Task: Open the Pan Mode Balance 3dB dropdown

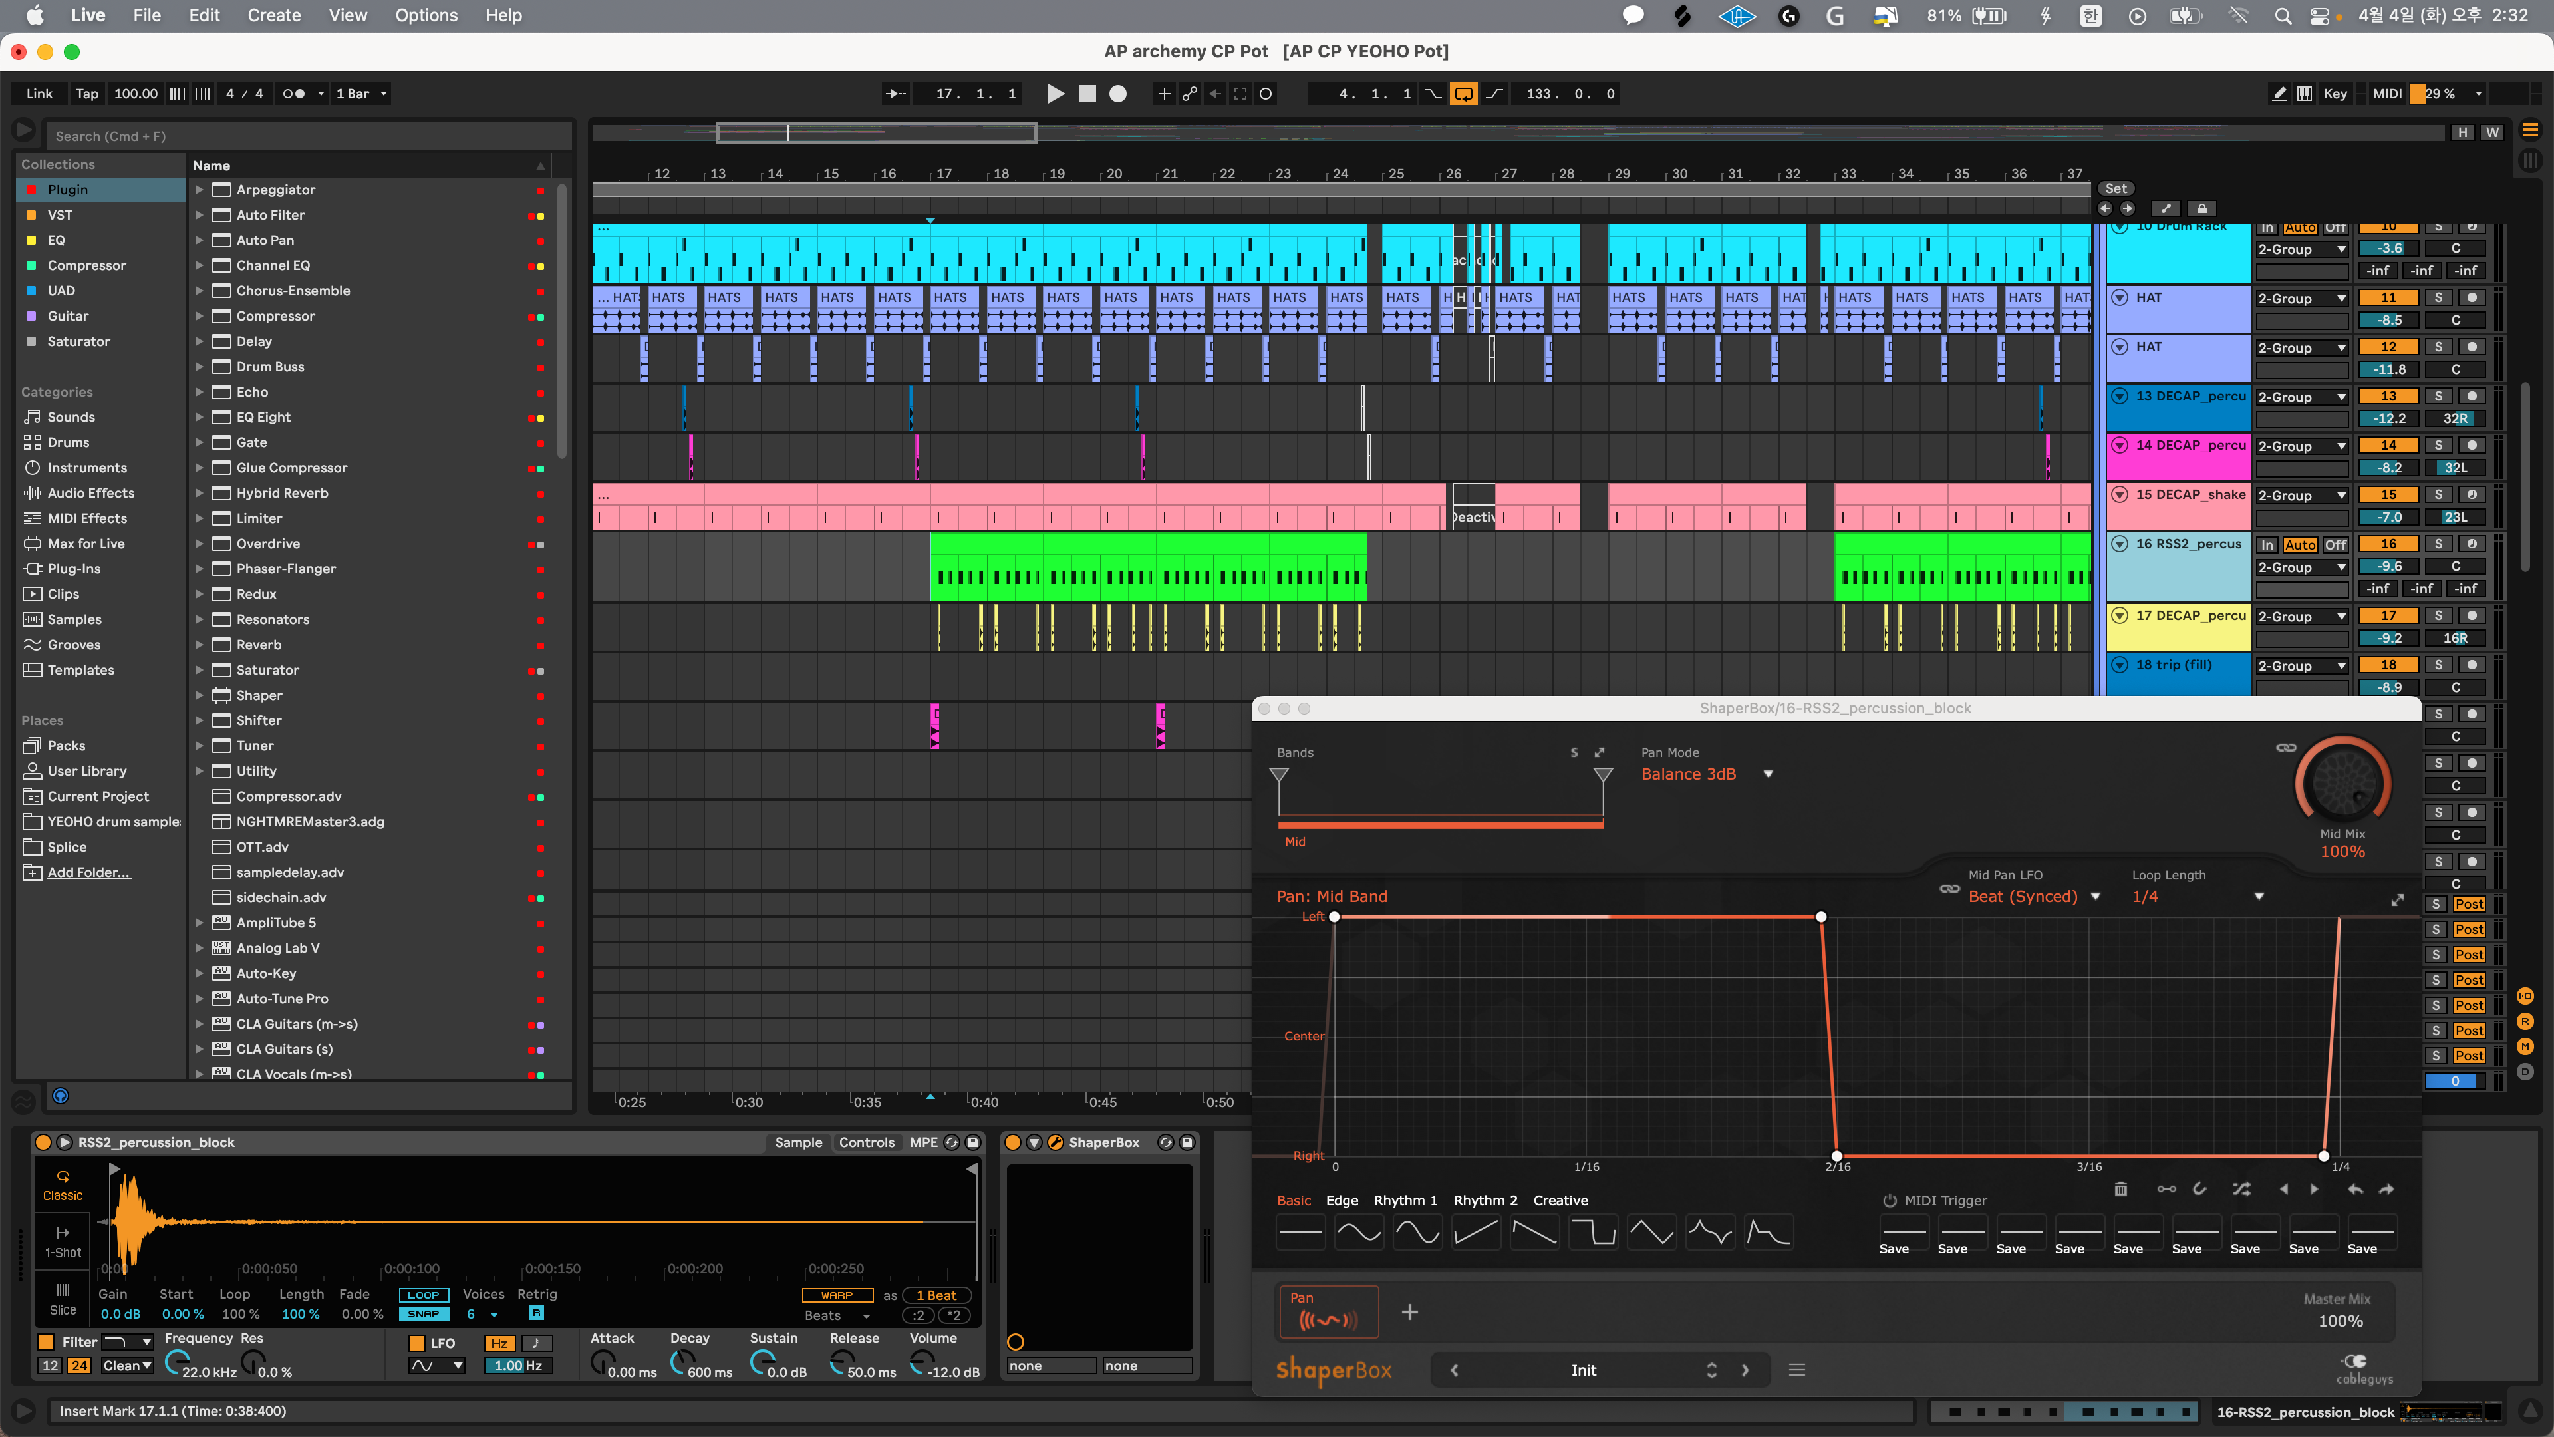Action: 1706,774
